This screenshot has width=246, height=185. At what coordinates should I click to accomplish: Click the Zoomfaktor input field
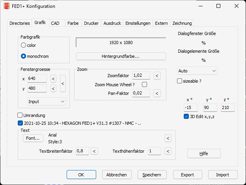coord(141,76)
